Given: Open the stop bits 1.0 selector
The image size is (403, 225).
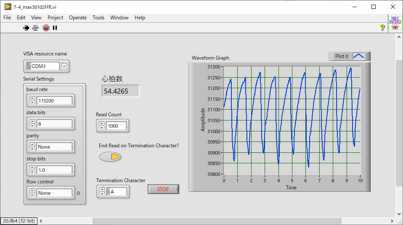Looking at the screenshot, I should tap(55, 170).
